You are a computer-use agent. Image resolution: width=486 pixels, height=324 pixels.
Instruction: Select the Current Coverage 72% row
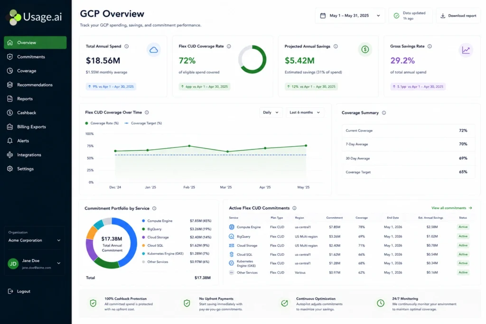click(x=408, y=131)
